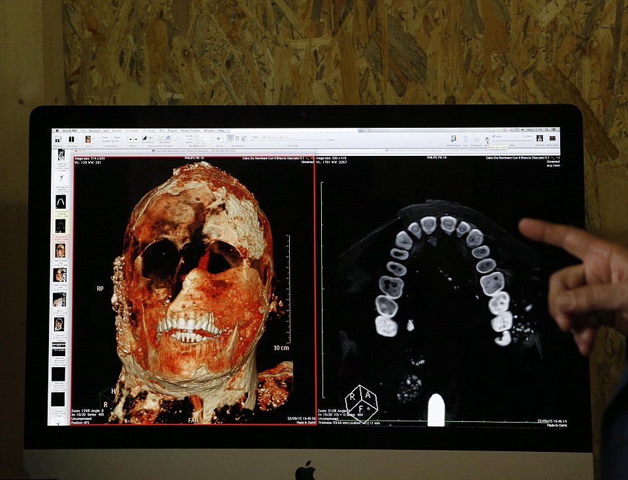Select Full annotations radio button
Viewport: 628px width, 480px height.
pyautogui.click(x=113, y=142)
